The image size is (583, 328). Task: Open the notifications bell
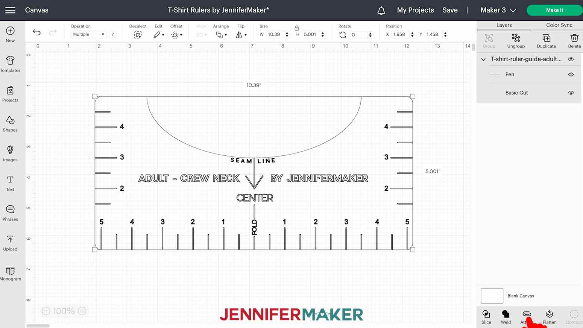coord(381,11)
